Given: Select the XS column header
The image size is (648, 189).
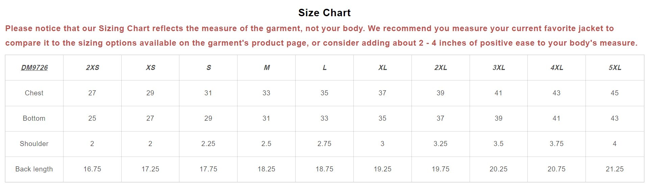Looking at the screenshot, I should [150, 68].
